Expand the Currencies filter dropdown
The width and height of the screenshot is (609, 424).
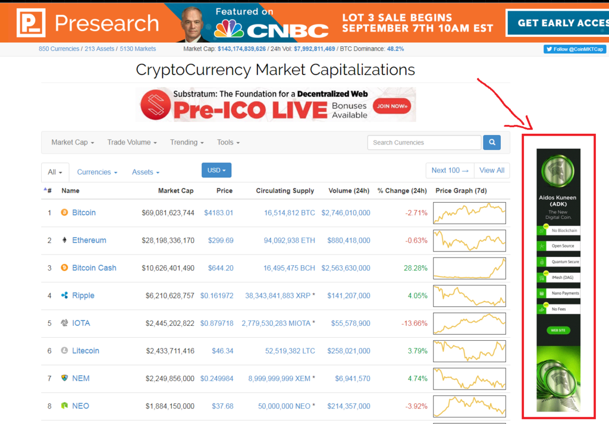97,172
